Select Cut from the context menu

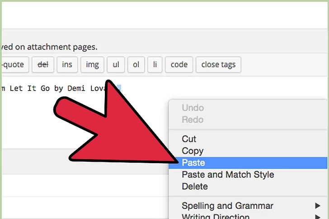pos(189,139)
